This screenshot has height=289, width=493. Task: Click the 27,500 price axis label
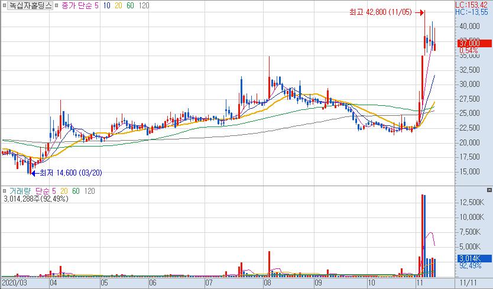coord(470,99)
